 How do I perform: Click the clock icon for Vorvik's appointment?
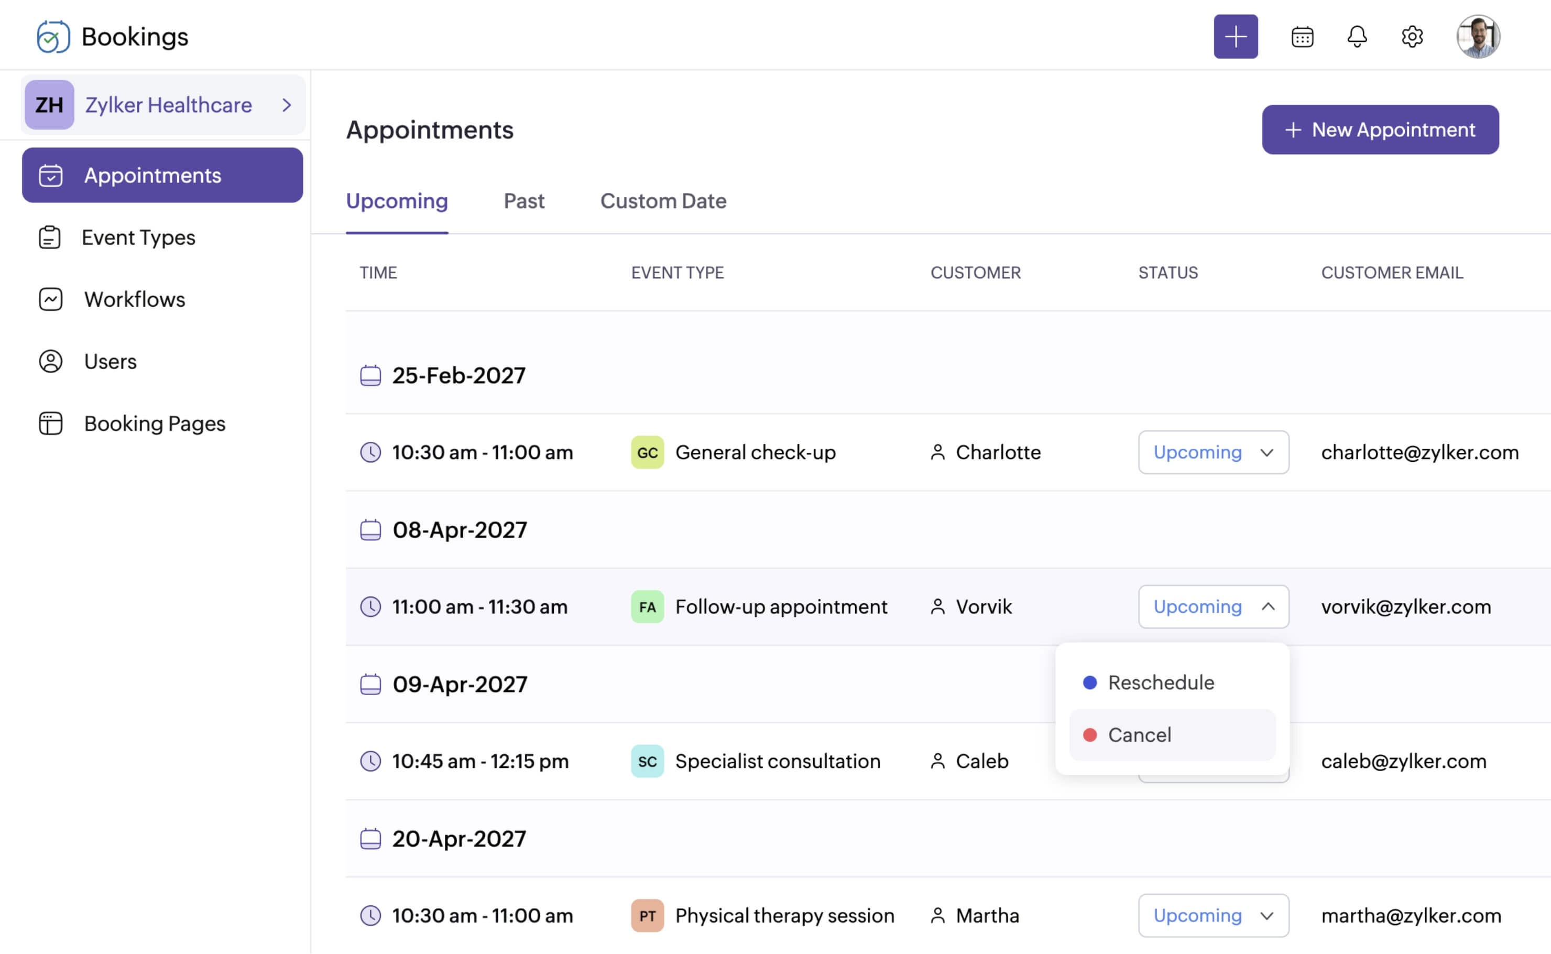370,607
